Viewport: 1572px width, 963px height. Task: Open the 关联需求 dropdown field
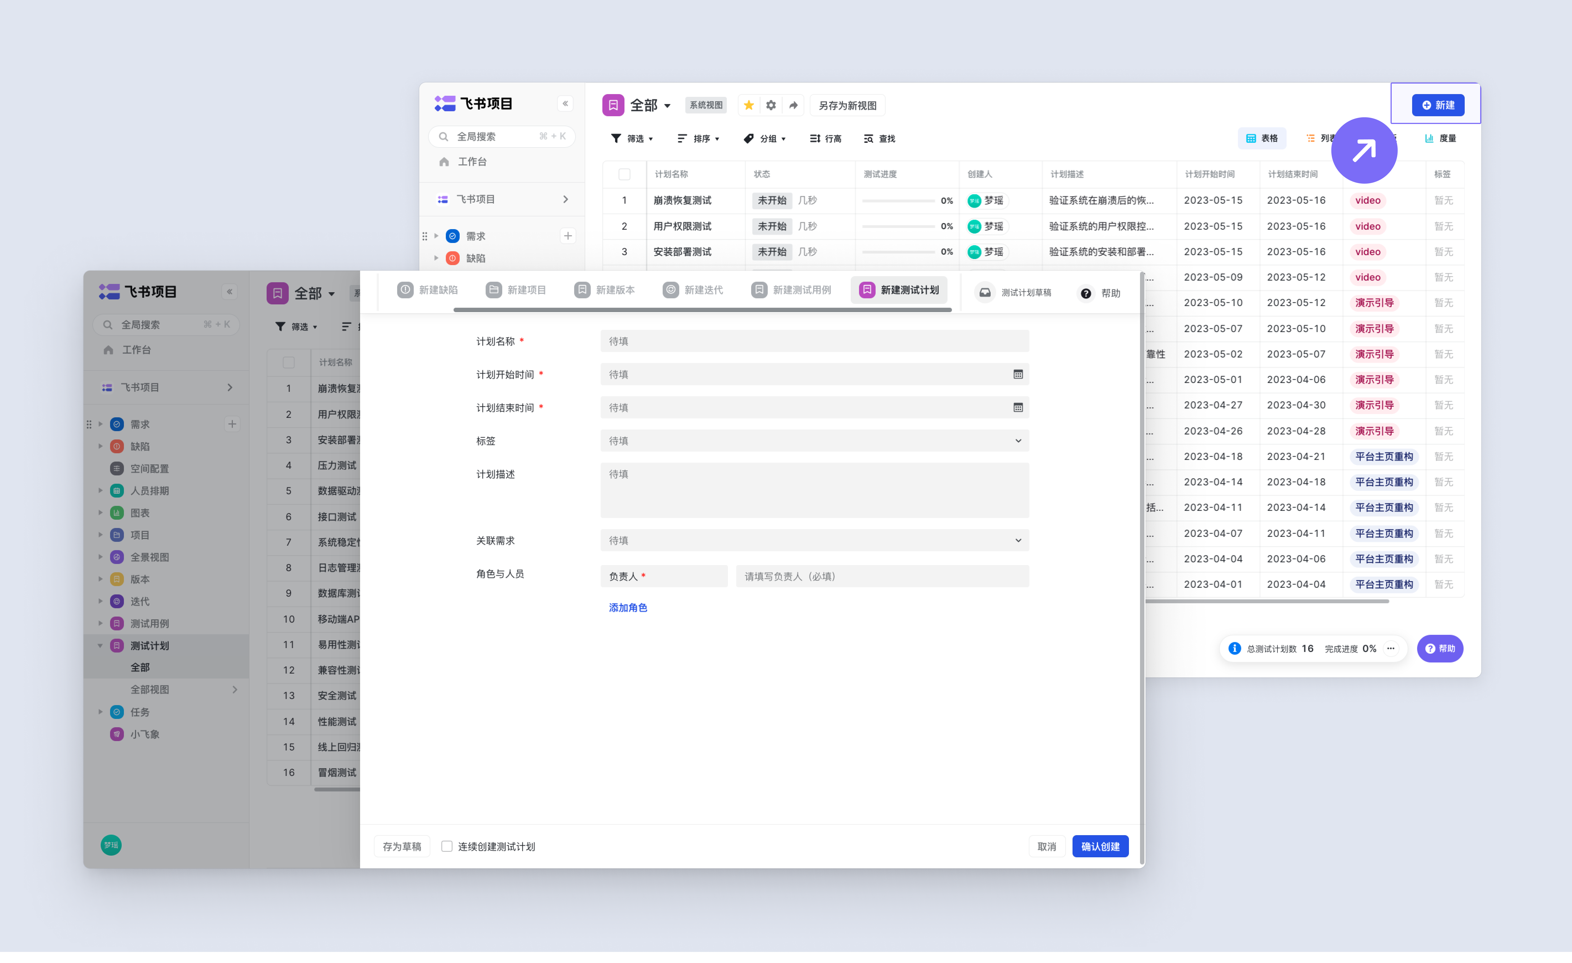[815, 540]
